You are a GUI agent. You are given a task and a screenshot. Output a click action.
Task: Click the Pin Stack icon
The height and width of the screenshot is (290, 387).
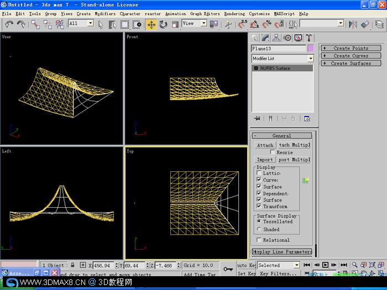click(257, 119)
